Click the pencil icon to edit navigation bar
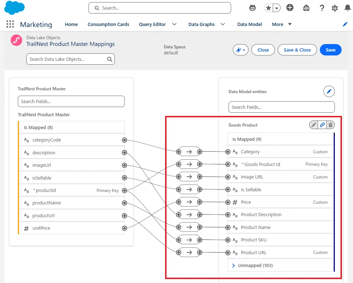This screenshot has height=283, width=353. tap(345, 24)
